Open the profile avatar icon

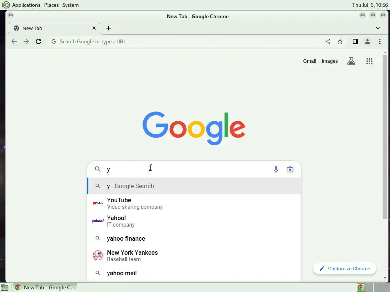pos(368,41)
